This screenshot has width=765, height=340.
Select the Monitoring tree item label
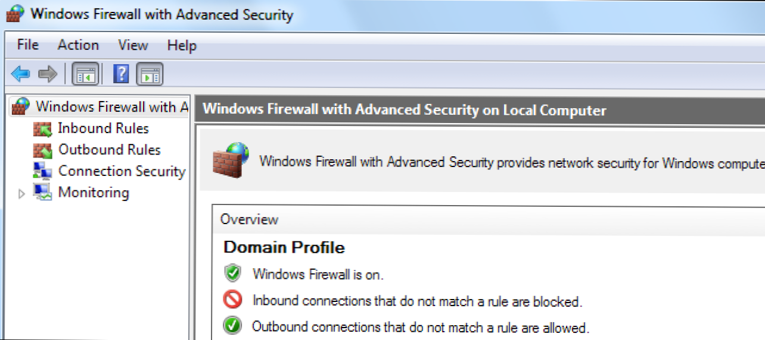(x=94, y=193)
